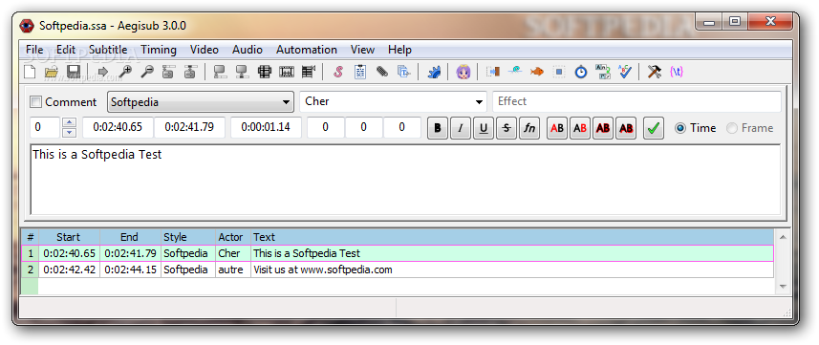Save subtitles using the floppy disk icon
The height and width of the screenshot is (345, 819).
[74, 72]
